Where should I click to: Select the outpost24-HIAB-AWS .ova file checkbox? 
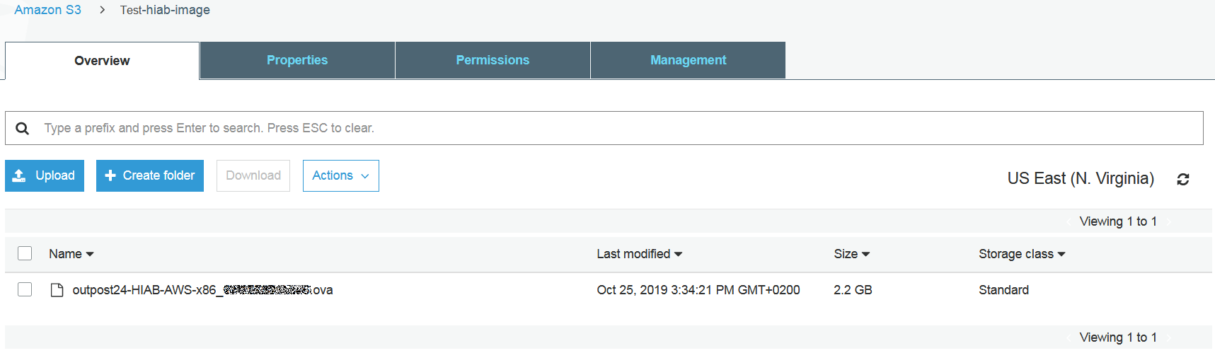pos(25,289)
